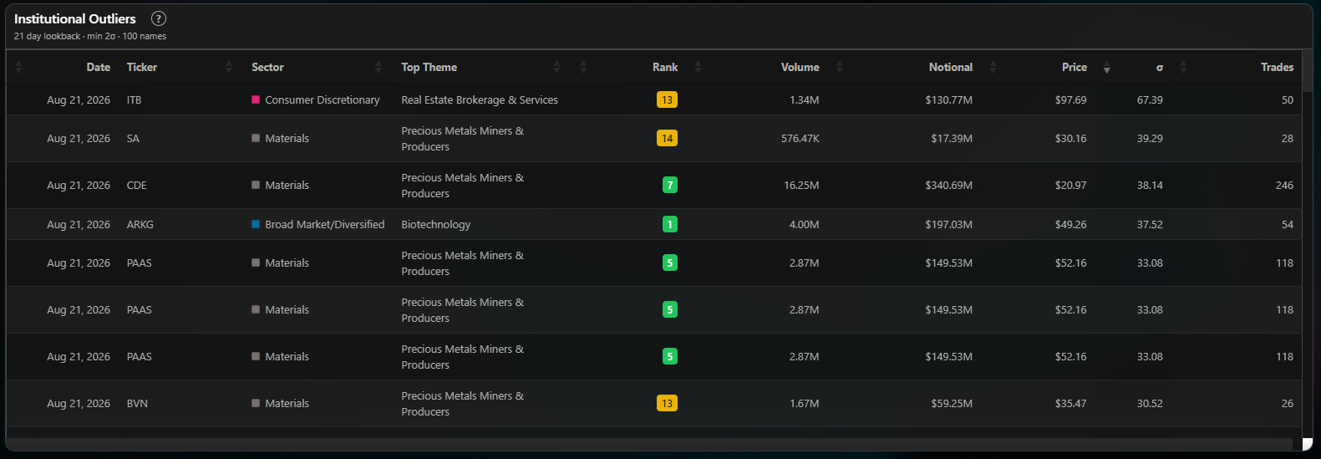Screen dimensions: 1321x459
Task: Click the $20.97 price cell
Action: pyautogui.click(x=1070, y=185)
